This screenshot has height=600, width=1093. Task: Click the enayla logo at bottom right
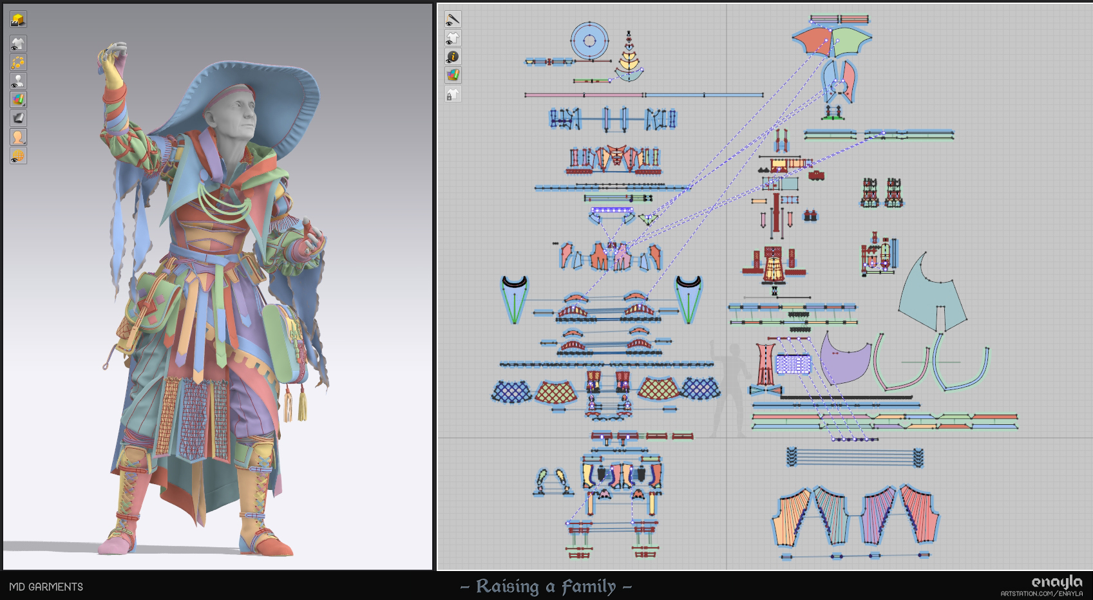[x=1055, y=582]
